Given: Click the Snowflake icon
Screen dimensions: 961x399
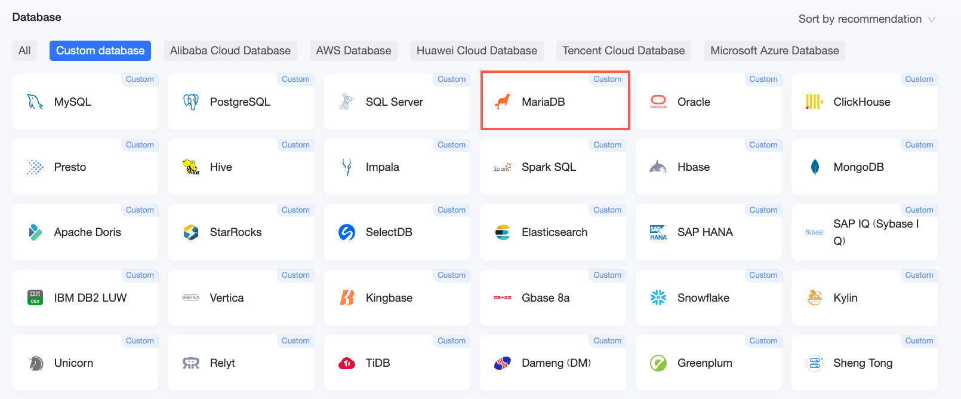Looking at the screenshot, I should (658, 297).
